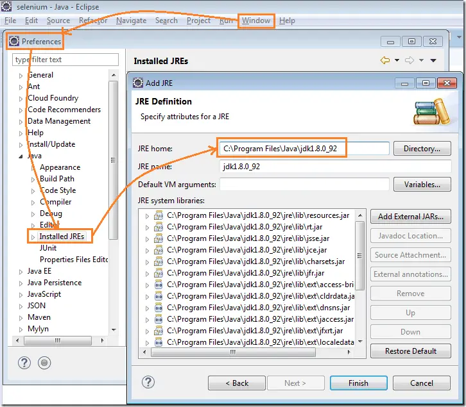Select Properties Files Editor tree item
The image size is (466, 407).
(x=74, y=260)
